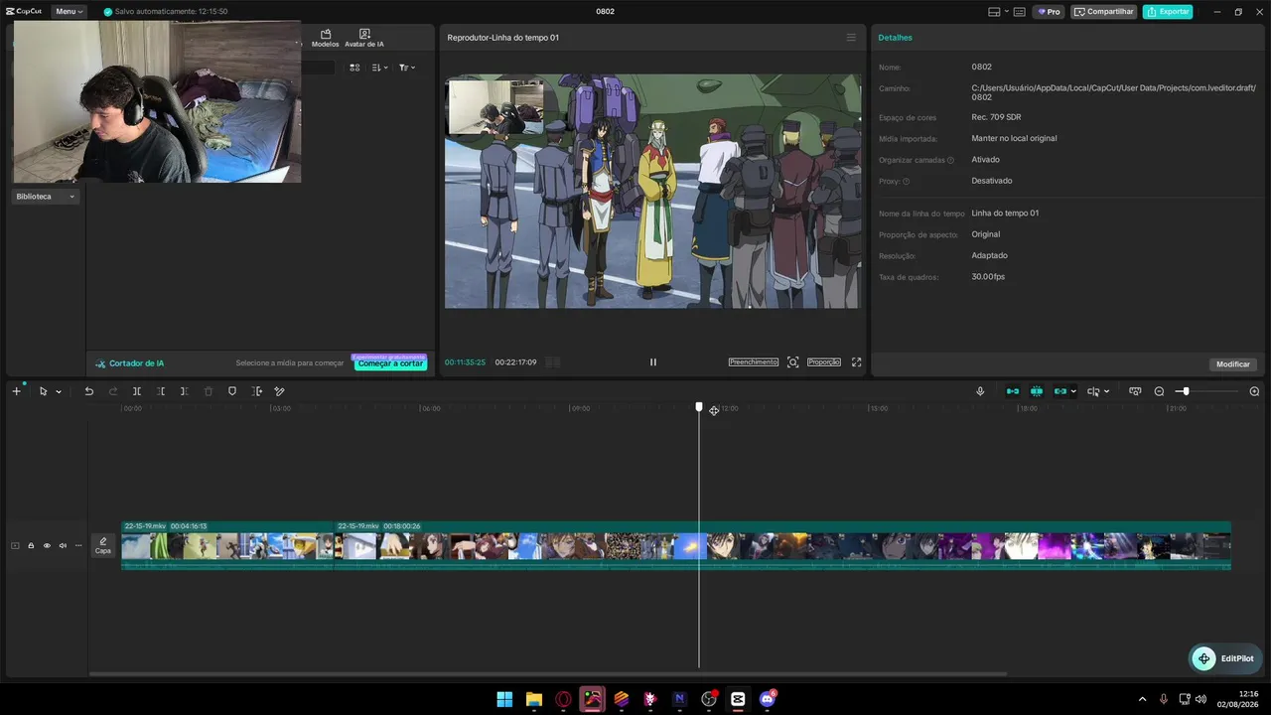Click the trash delete icon
This screenshot has width=1271, height=715.
tap(209, 391)
